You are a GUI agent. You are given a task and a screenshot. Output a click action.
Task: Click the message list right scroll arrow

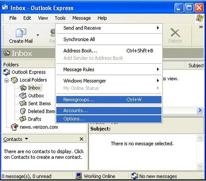(200, 110)
